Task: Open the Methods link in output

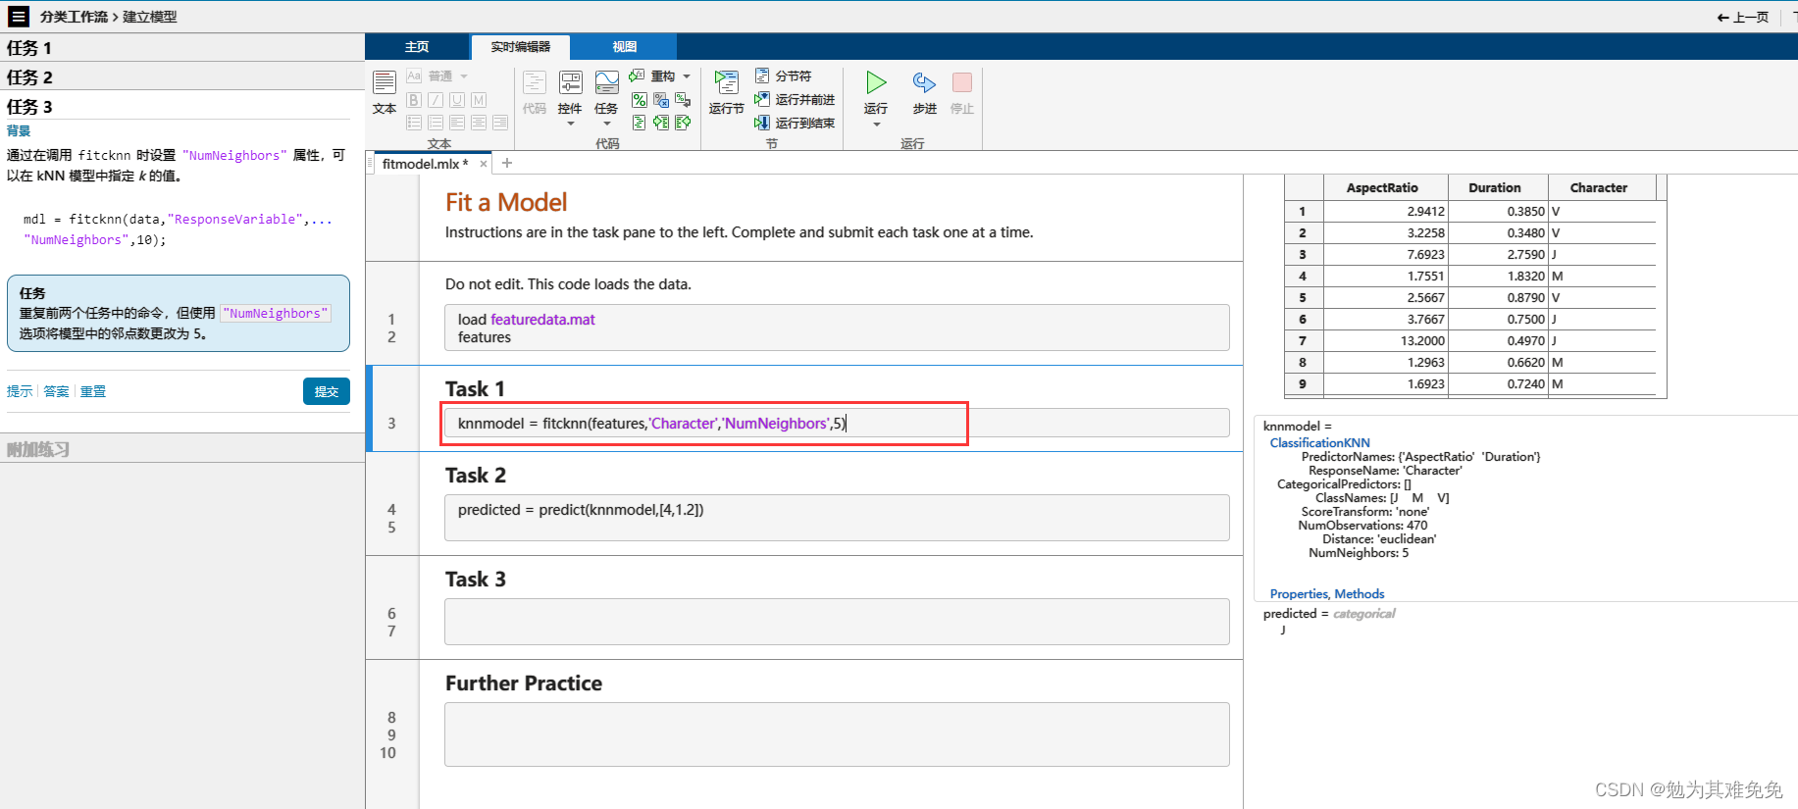Action: tap(1360, 594)
